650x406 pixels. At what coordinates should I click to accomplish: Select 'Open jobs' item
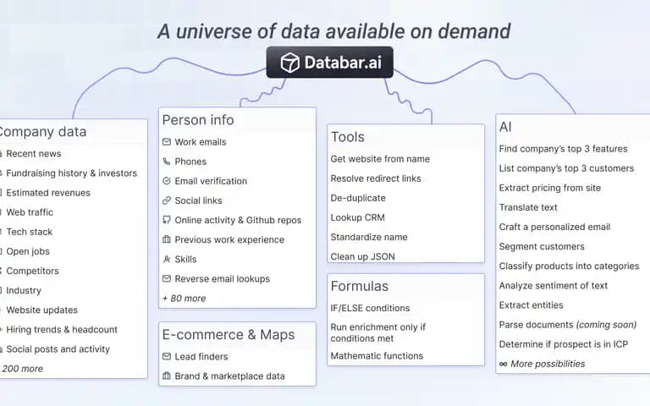[28, 251]
